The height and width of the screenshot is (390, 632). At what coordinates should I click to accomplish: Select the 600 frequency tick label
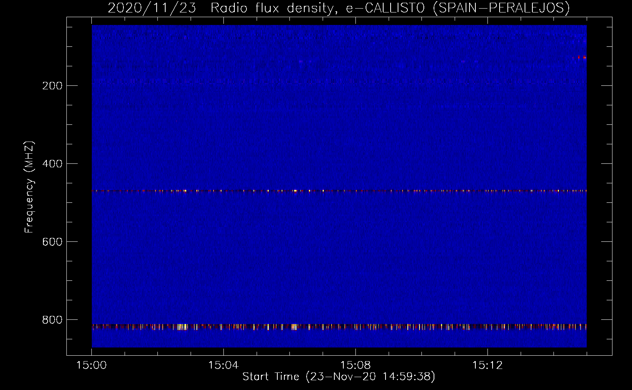pyautogui.click(x=52, y=242)
